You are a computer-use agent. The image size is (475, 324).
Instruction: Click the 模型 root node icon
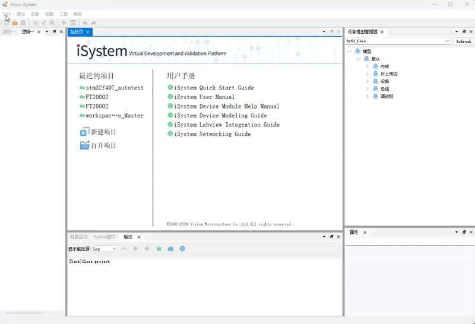(x=358, y=52)
